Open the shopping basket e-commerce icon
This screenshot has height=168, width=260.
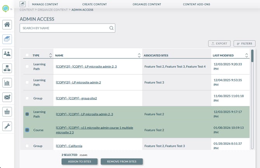7,111
